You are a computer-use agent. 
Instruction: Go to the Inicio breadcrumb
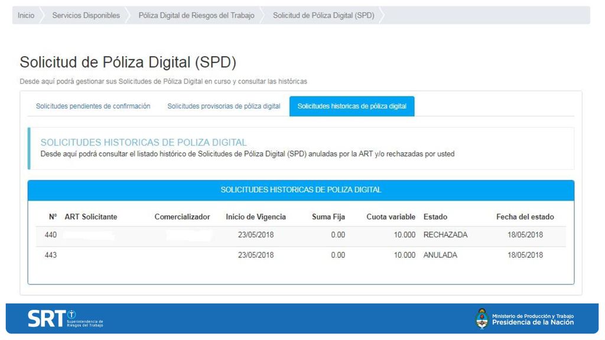pos(26,15)
